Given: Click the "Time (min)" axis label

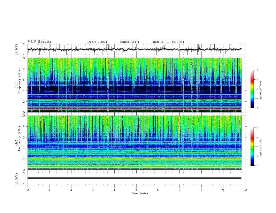Looking at the screenshot, I should 139,193.
